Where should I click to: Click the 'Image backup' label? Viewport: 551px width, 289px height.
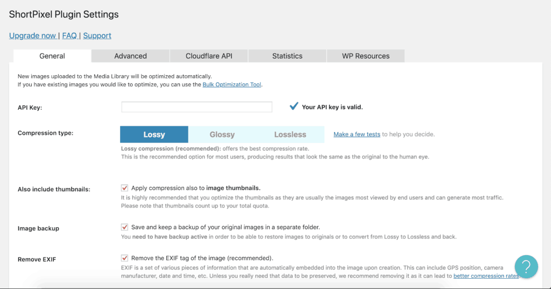tap(38, 228)
